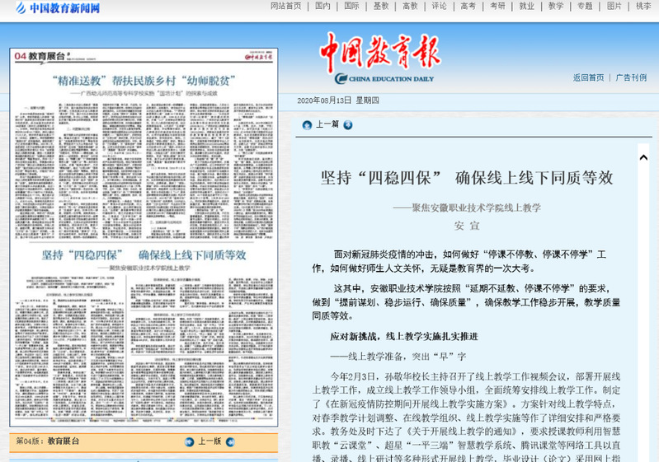
Task: Click the round arrow icon preceding 上一篇
Action: tap(307, 125)
